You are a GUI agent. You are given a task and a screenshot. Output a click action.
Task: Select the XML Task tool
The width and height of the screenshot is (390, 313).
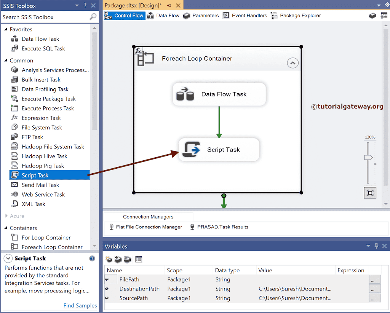tap(34, 204)
